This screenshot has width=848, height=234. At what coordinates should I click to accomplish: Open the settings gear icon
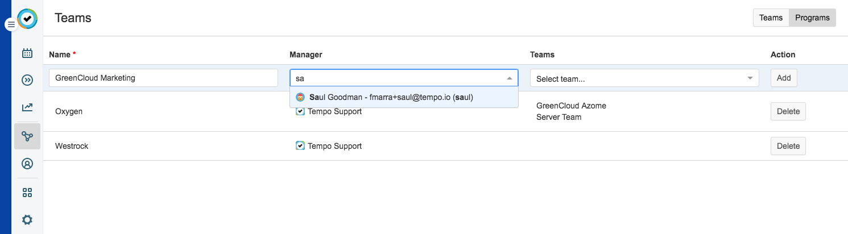[x=27, y=220]
